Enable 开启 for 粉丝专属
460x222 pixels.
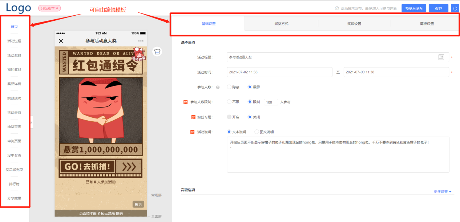229,117
